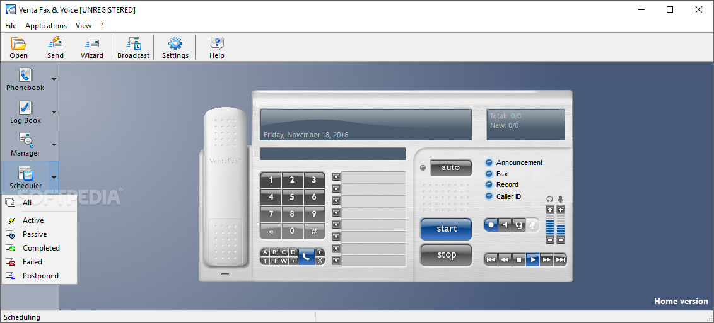Image resolution: width=714 pixels, height=323 pixels.
Task: Expand the Manager dropdown arrow
Action: 54,145
